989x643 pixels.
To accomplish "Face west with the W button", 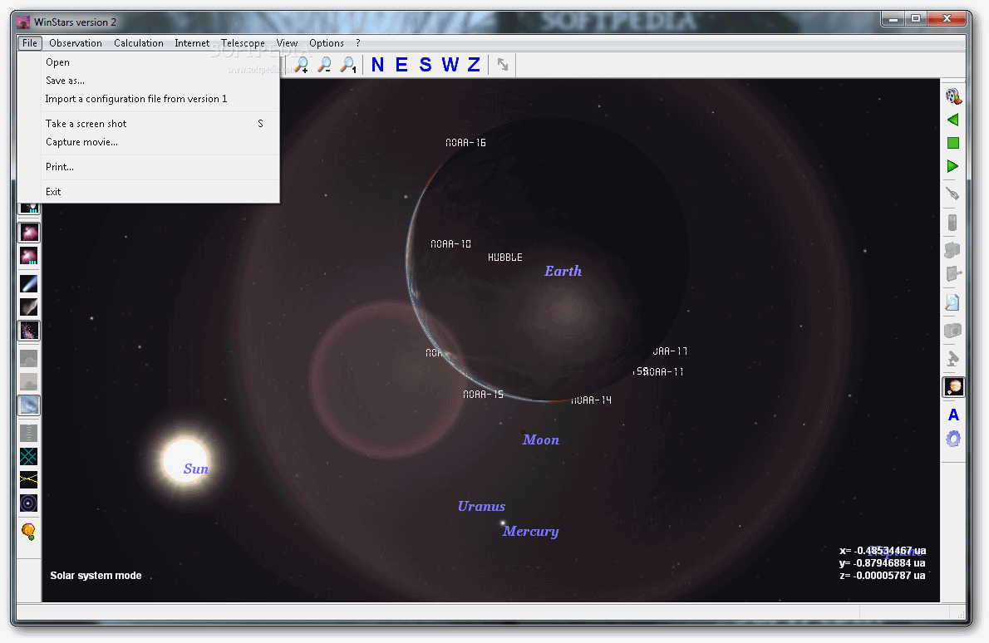I will 450,64.
